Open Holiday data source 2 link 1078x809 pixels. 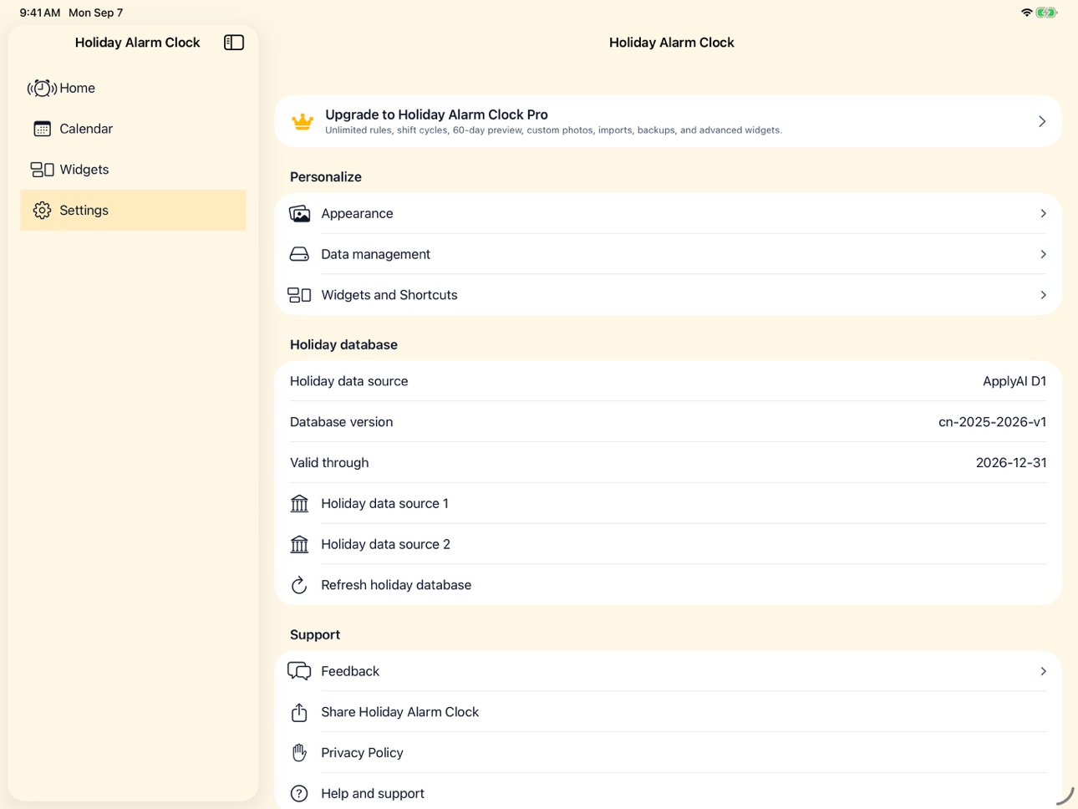pyautogui.click(x=668, y=544)
